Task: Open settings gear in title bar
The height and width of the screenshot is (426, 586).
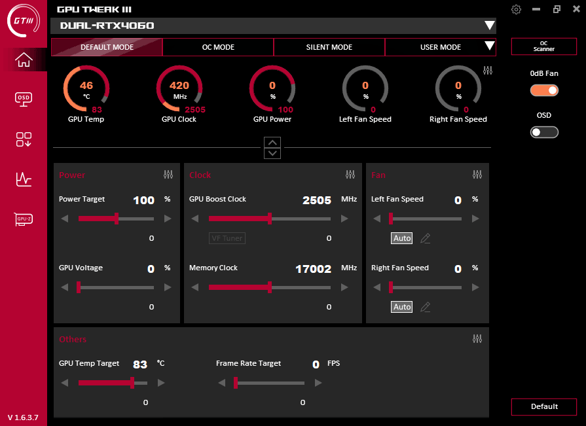Action: click(x=516, y=9)
